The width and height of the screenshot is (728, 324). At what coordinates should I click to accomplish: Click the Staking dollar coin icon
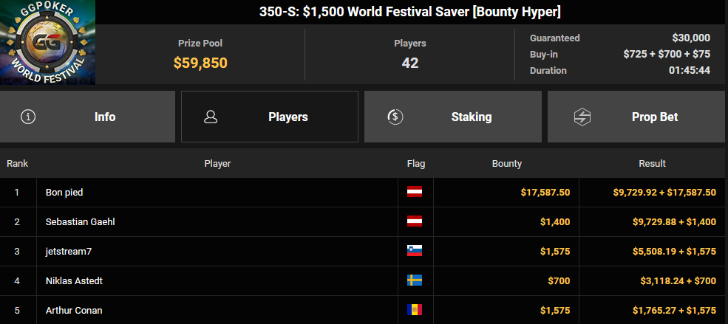[x=395, y=117]
